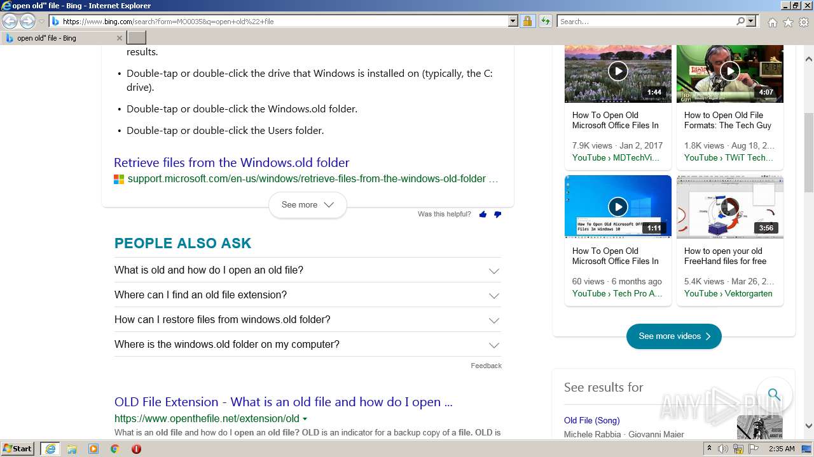Open the Windows Start menu
Image resolution: width=814 pixels, height=457 pixels.
pos(18,449)
